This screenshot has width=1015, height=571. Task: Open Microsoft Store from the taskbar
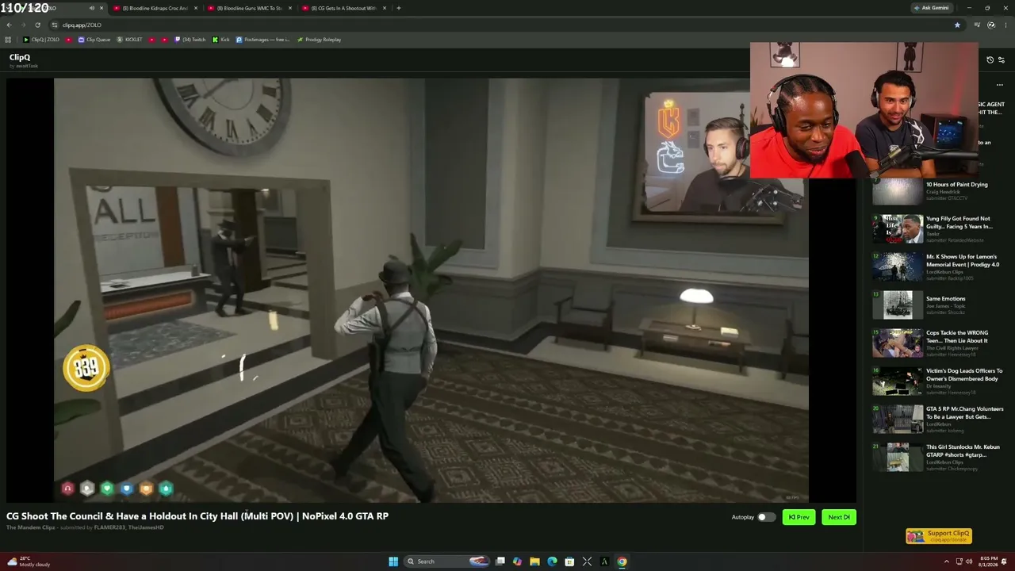tap(569, 561)
